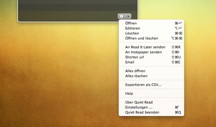Choose Öffnen from the menu
The height and width of the screenshot is (127, 216).
pyautogui.click(x=151, y=23)
